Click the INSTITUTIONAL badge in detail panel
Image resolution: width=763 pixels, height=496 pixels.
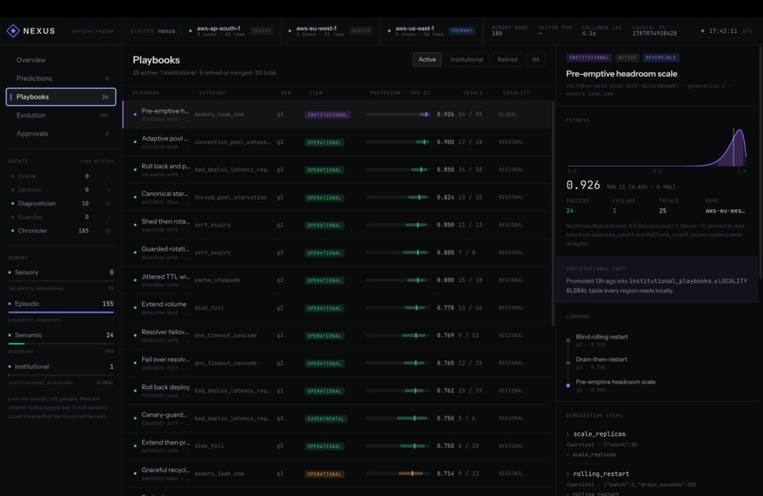589,58
